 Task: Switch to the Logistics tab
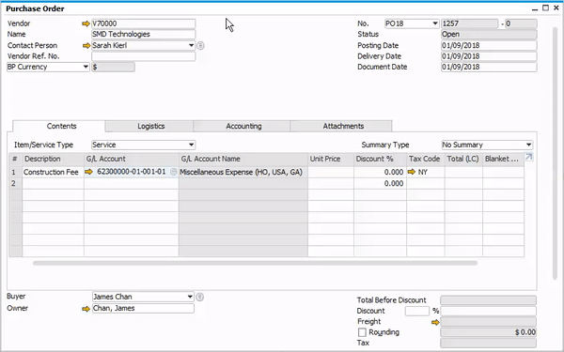tap(150, 126)
